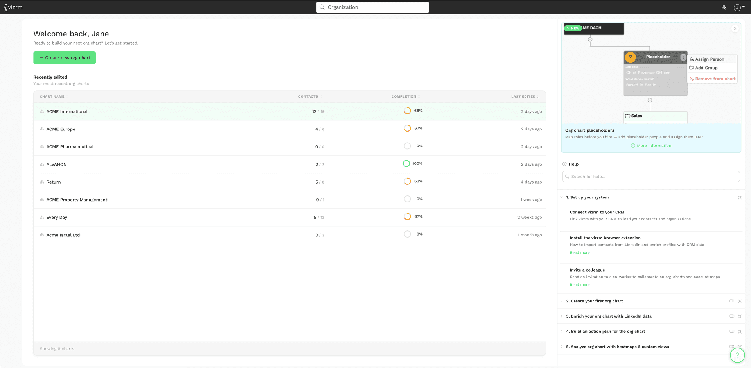The height and width of the screenshot is (368, 751).
Task: Click org chart icon for ACME Property Management
Action: click(x=42, y=200)
